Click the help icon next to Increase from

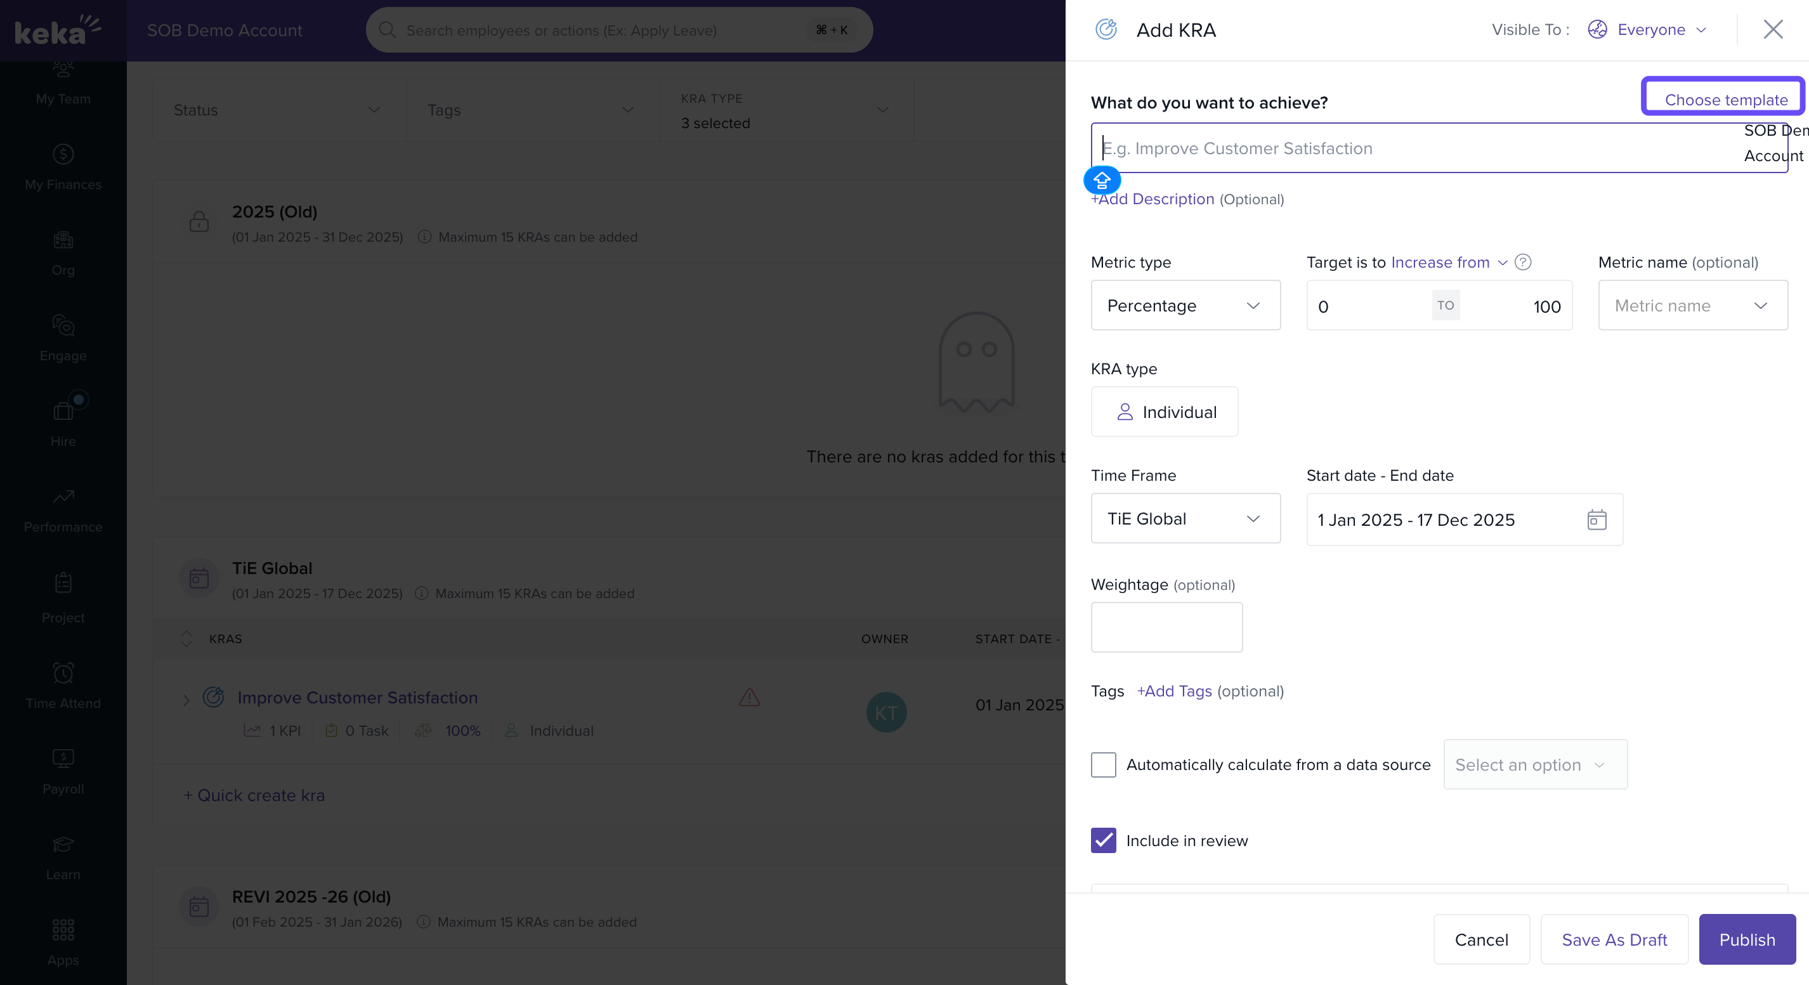point(1522,262)
